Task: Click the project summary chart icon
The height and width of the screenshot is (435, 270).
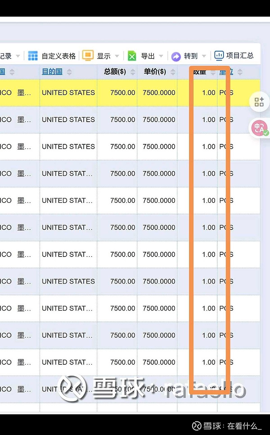Action: click(219, 55)
